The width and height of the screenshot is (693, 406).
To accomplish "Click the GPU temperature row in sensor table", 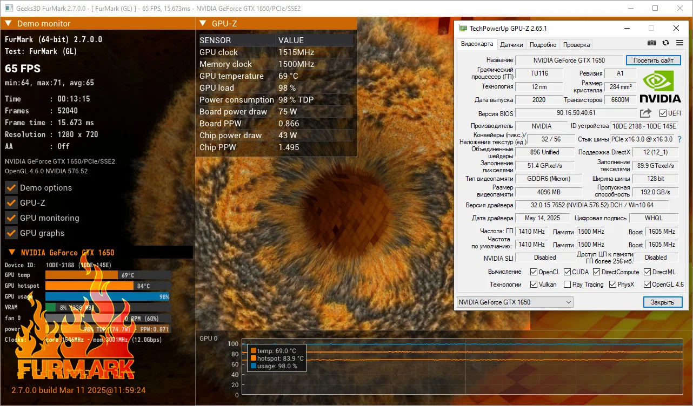I will [276, 76].
